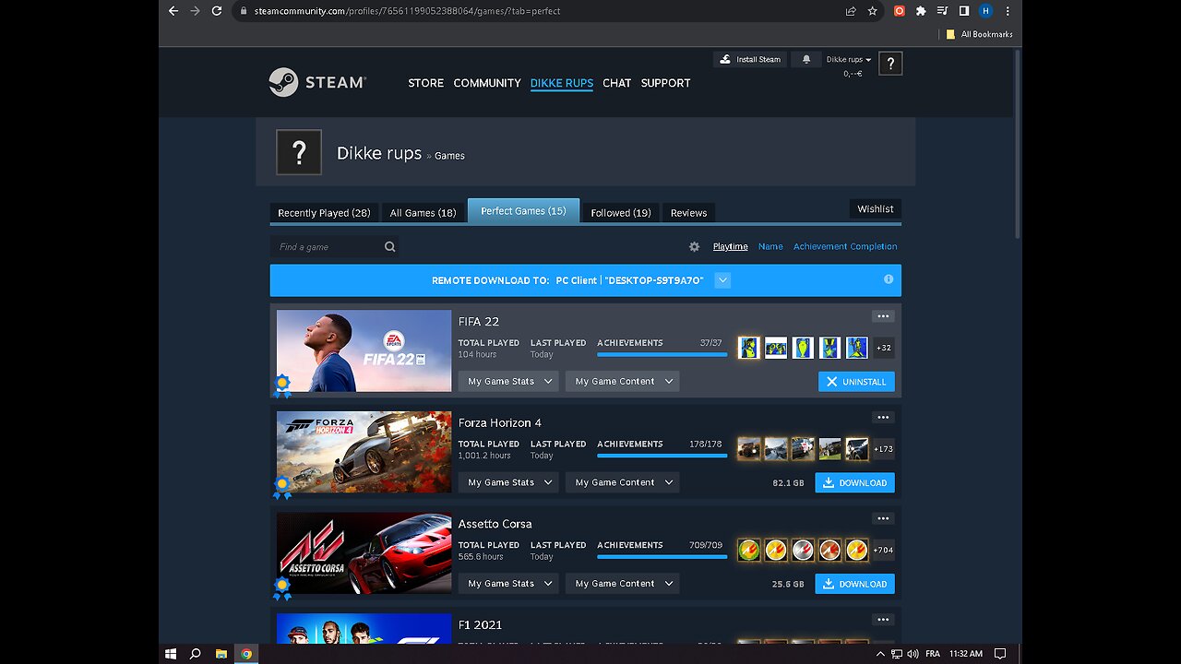1181x664 pixels.
Task: Select Perfect Games tab
Action: coord(523,210)
